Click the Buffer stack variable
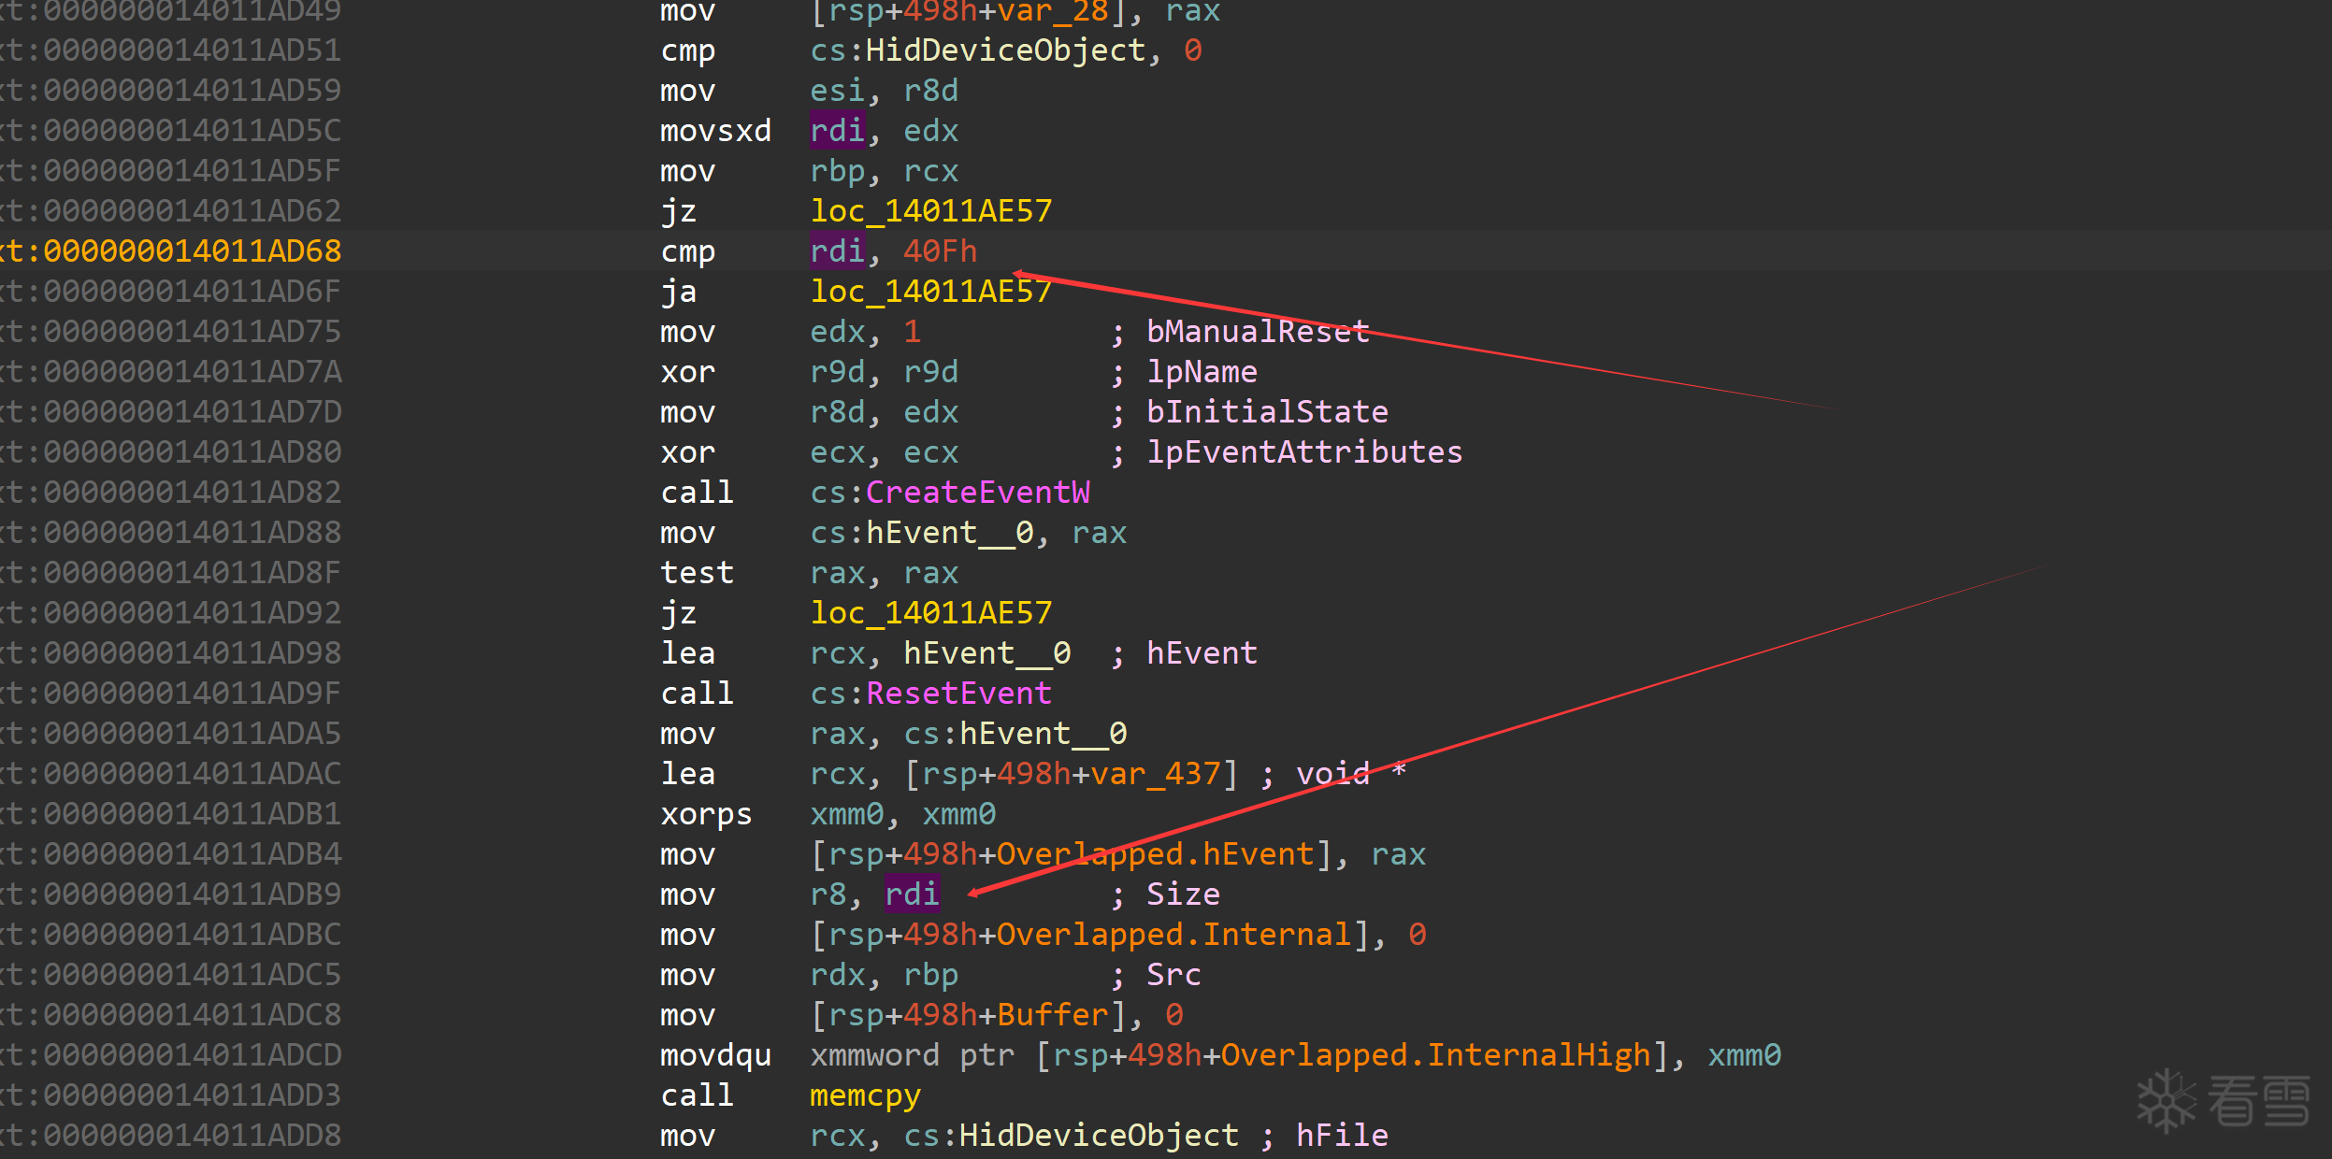2332x1159 pixels. tap(1052, 1015)
